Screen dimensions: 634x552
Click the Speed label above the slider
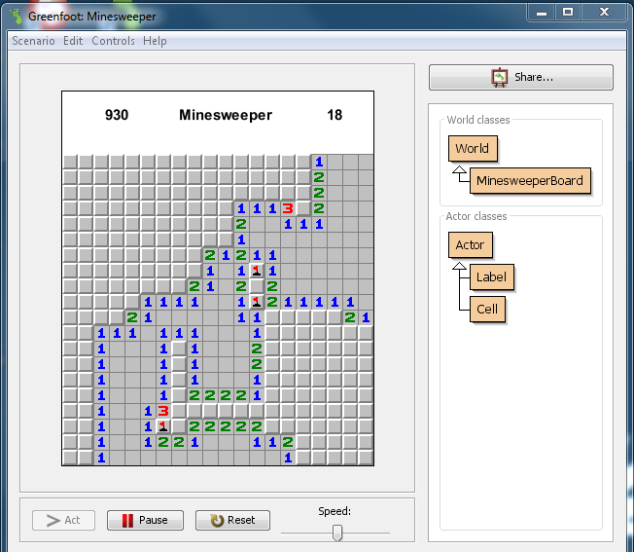coord(335,511)
